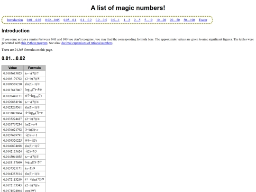Viewport: 256px width, 192px height.
Task: Select value cell 0.0140874698
Action: pos(13,146)
